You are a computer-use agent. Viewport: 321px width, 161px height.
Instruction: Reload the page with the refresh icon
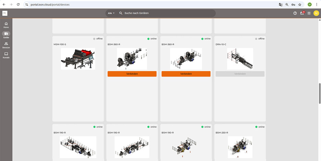pyautogui.click(x=18, y=4)
